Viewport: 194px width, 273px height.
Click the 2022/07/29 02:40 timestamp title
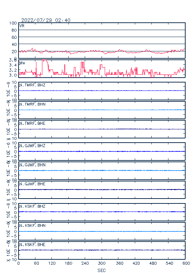click(46, 20)
